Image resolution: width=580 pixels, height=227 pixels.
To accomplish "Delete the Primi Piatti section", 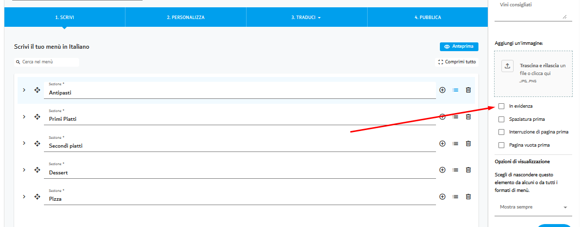I will [x=468, y=116].
